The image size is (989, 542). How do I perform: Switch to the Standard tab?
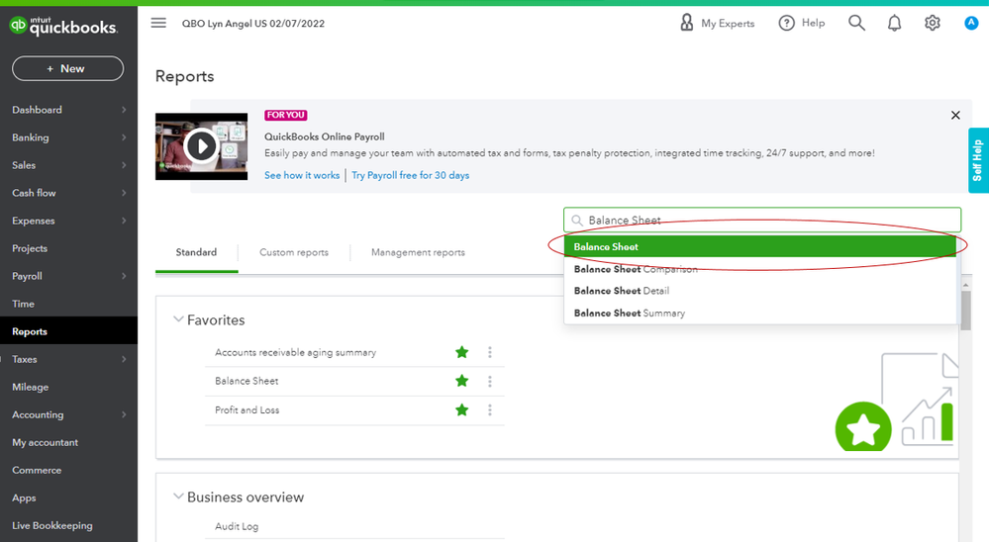tap(196, 252)
